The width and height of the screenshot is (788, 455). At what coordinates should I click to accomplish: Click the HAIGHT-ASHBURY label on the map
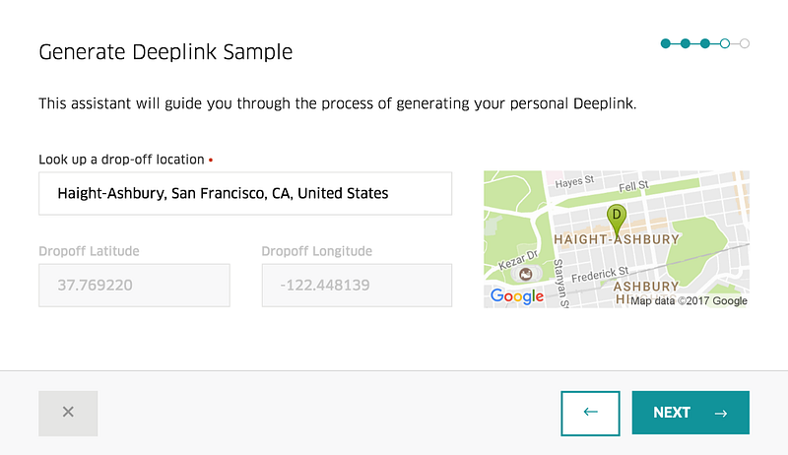[x=617, y=239]
